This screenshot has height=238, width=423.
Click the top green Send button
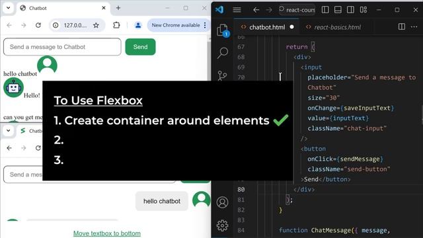pyautogui.click(x=140, y=47)
